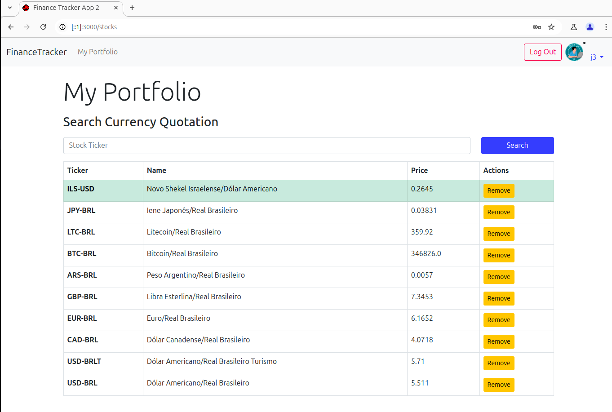Screen dimensions: 612x412
Task: Open saved passwords key icon
Action: tap(537, 27)
